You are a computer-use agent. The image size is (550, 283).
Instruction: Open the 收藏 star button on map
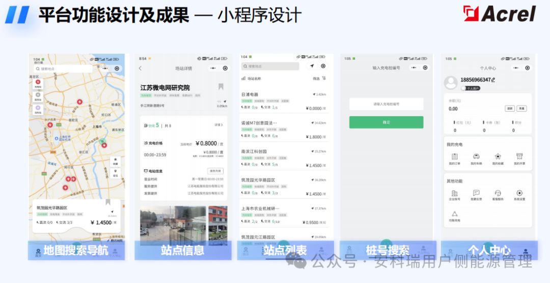[x=116, y=161]
